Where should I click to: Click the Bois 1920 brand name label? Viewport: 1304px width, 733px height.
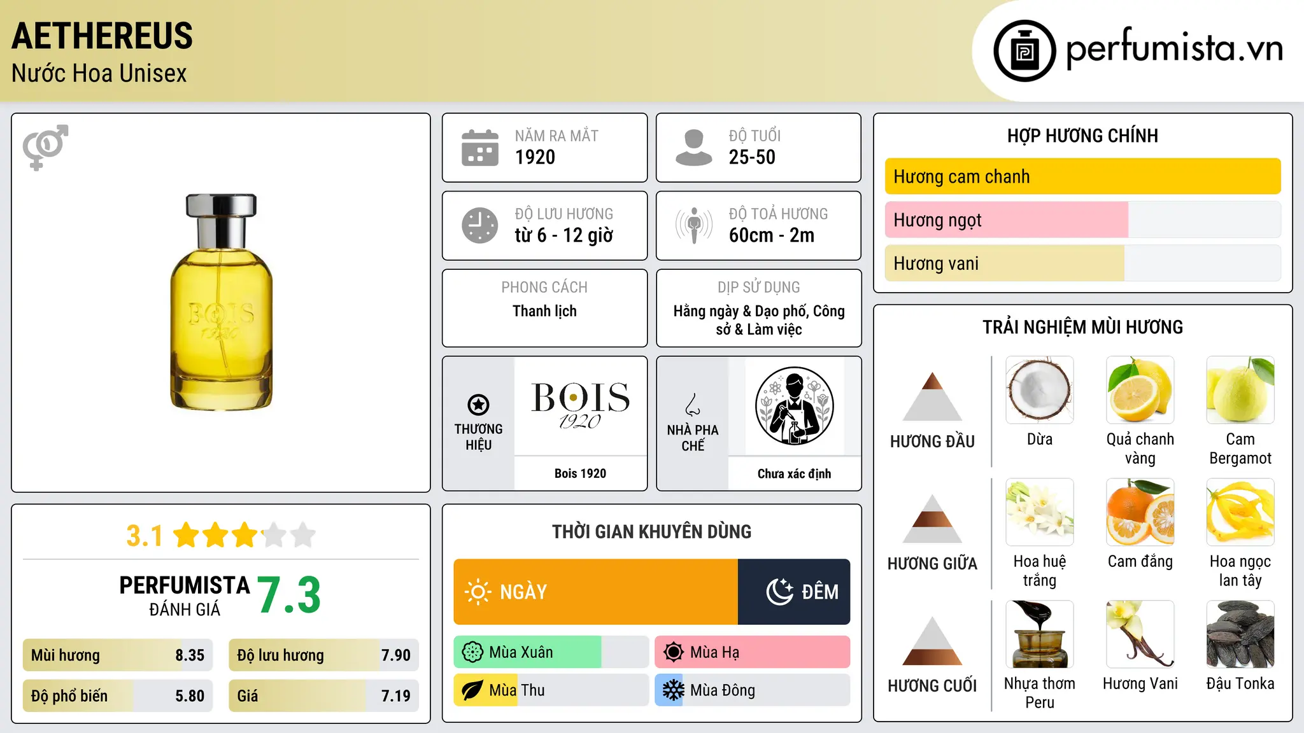coord(580,473)
